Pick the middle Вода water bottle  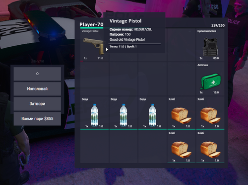click(x=124, y=113)
